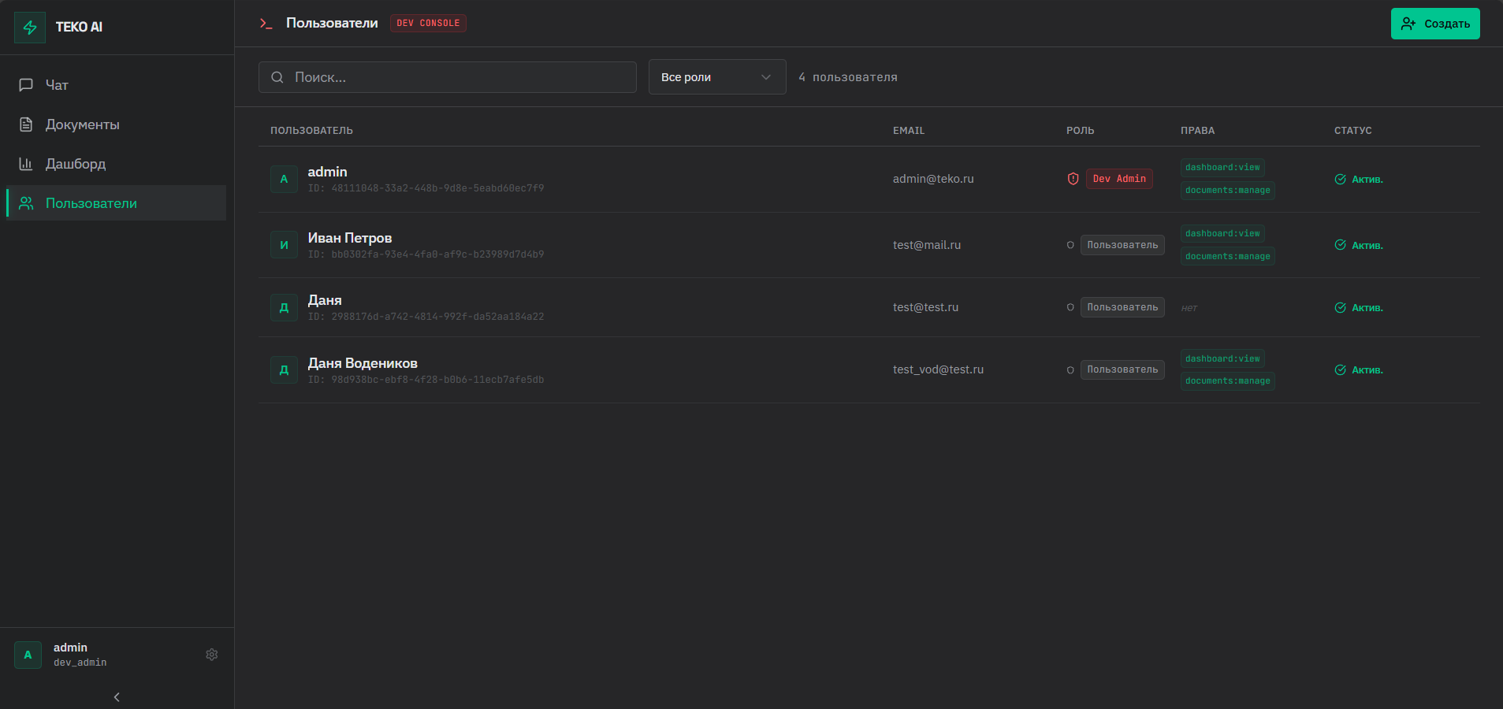Click dev_admin role label in sidebar footer
This screenshot has height=709, width=1503.
(80, 663)
